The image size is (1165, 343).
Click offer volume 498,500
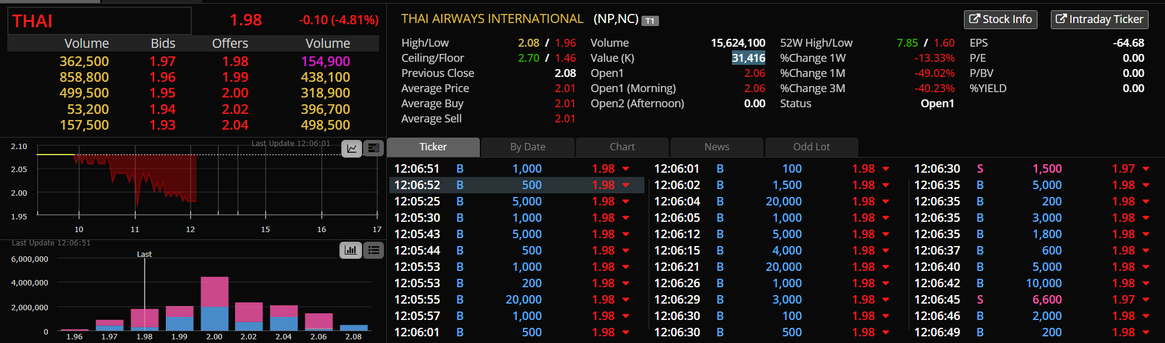[326, 125]
